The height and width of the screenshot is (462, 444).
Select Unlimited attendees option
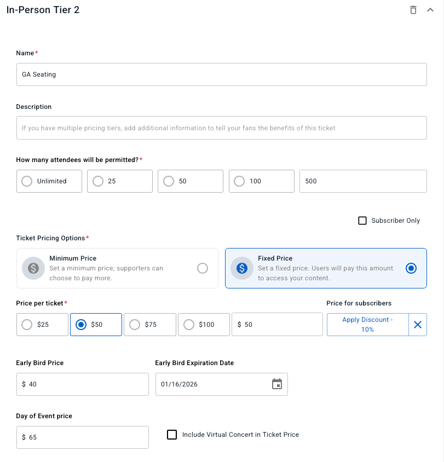(26, 181)
